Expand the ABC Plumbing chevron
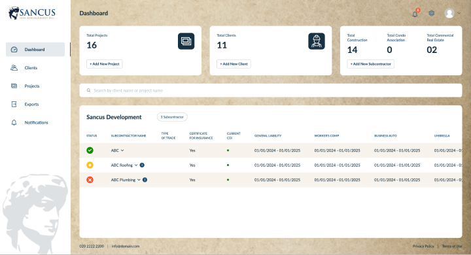The width and height of the screenshot is (471, 255). tap(139, 180)
